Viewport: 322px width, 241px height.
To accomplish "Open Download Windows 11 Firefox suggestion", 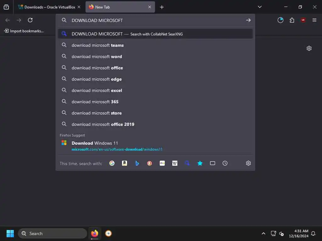I will 155,146.
